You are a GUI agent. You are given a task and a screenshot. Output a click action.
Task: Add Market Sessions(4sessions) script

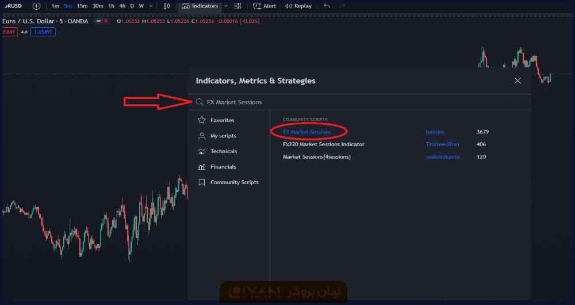point(316,157)
